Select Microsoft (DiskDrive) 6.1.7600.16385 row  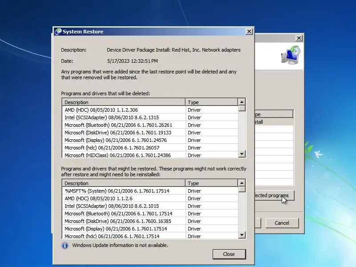tap(150, 221)
